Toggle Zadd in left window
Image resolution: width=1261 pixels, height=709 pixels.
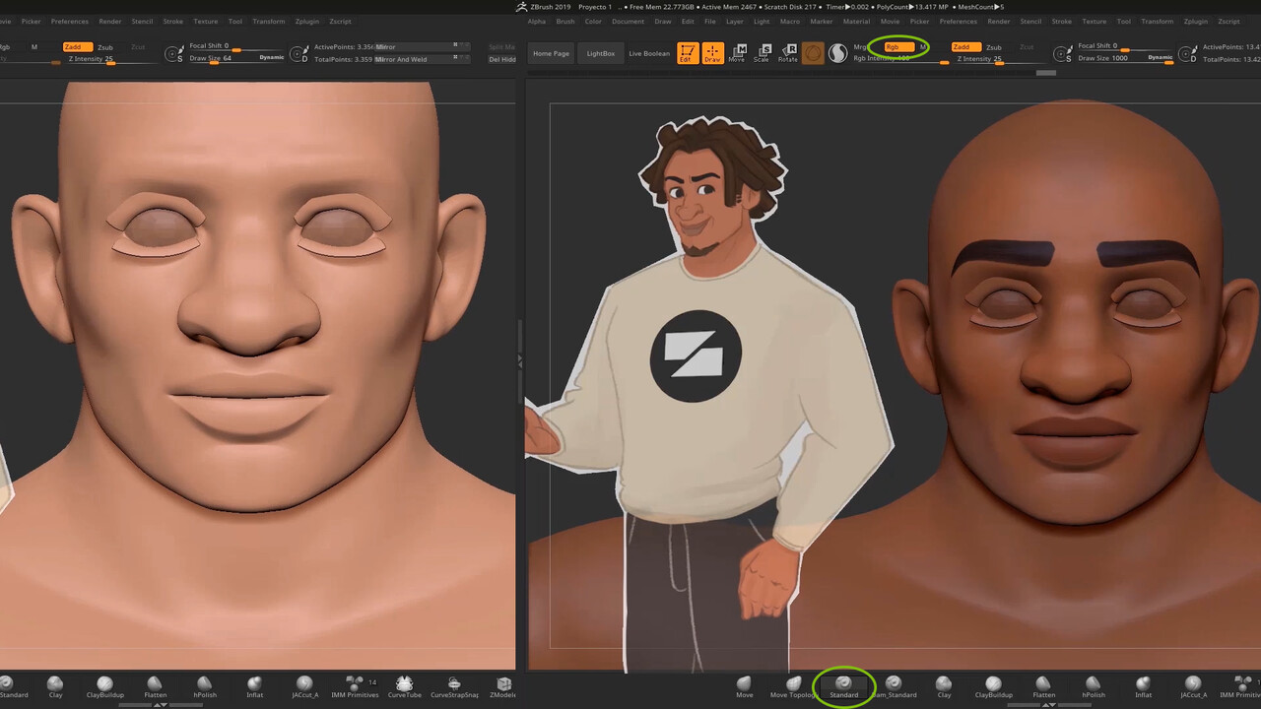coord(77,46)
